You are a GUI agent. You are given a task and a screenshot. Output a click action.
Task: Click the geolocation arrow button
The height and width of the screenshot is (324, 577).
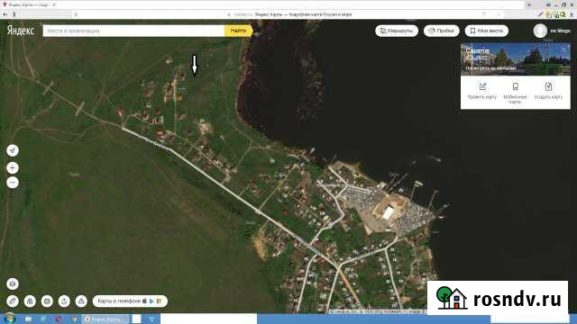[x=13, y=150]
